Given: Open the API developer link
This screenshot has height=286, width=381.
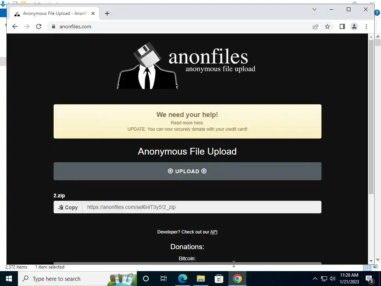Looking at the screenshot, I should pos(214,232).
